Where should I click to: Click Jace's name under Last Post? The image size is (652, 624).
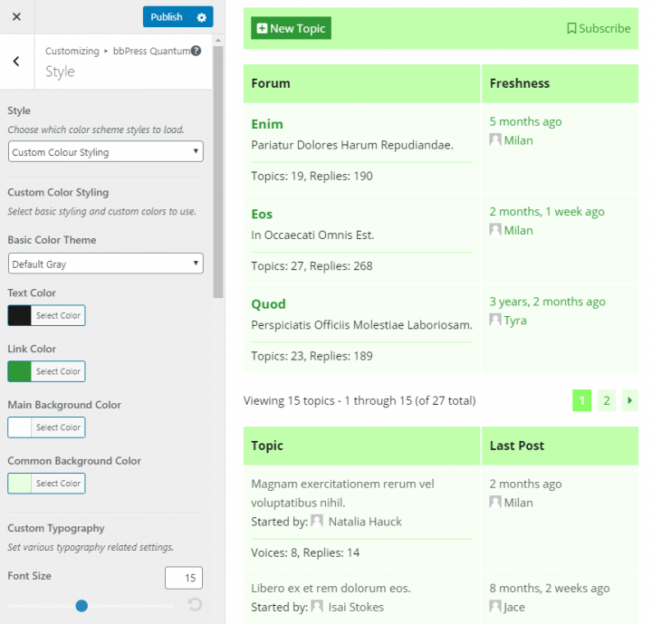click(x=514, y=607)
